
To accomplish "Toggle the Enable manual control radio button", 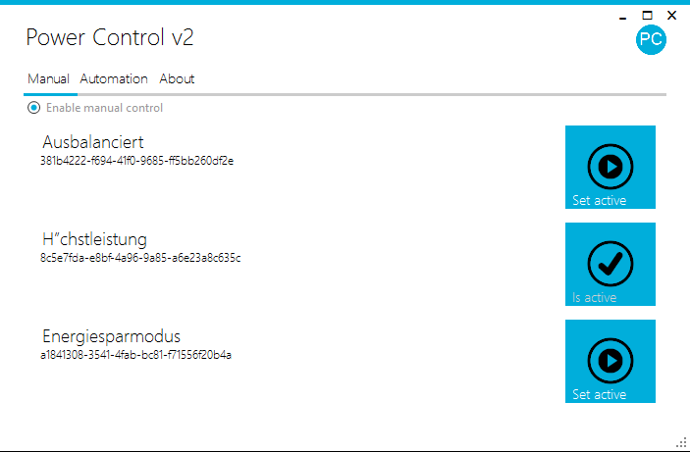I will point(34,108).
